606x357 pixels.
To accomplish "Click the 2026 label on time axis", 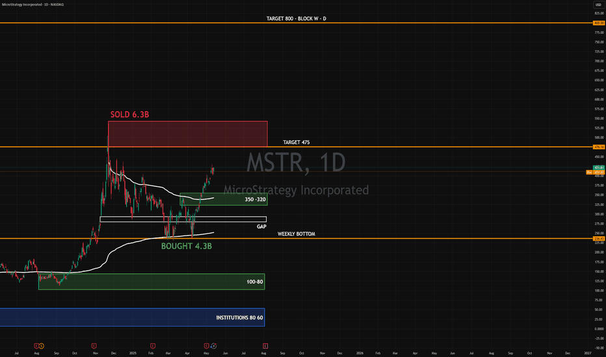I will pos(360,353).
